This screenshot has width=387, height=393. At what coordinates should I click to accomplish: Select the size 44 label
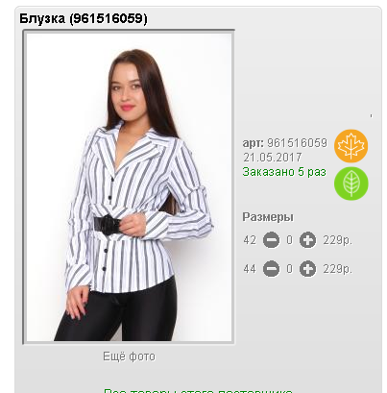click(250, 269)
